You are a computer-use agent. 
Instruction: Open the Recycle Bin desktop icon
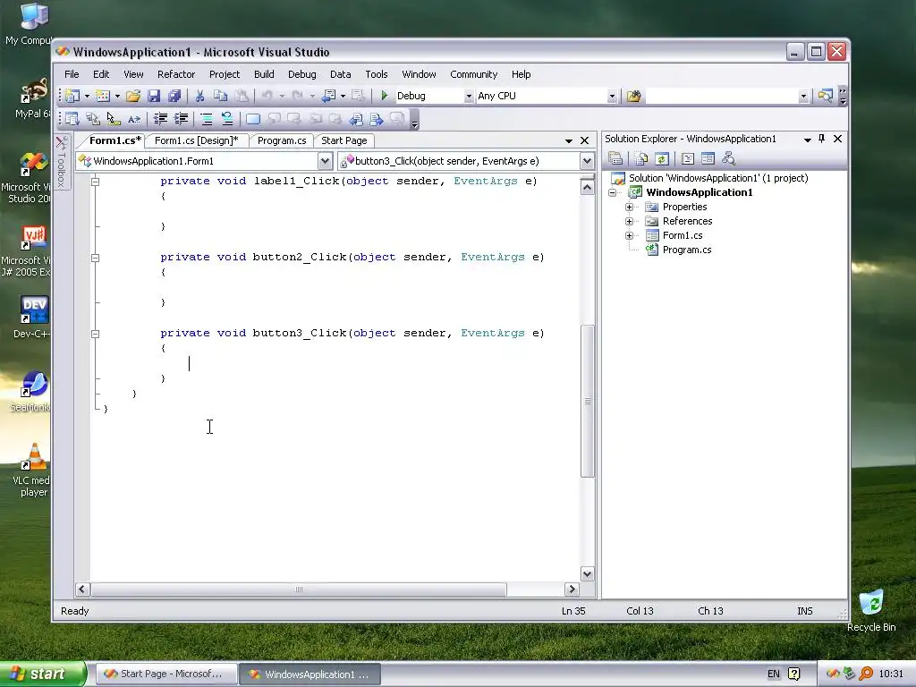tap(871, 610)
